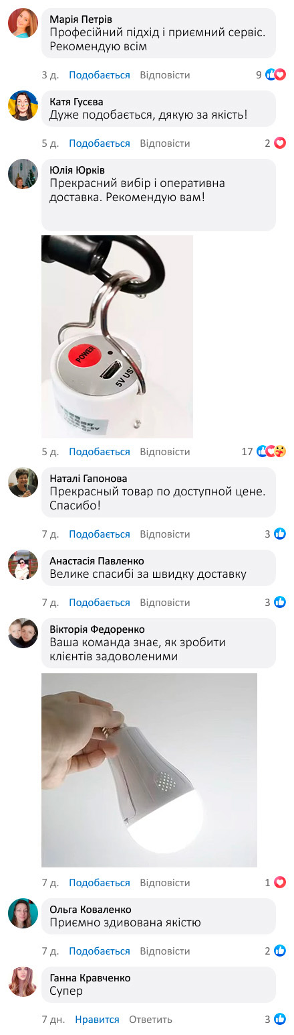Like Юлія Юрків's comment via Подобається

[100, 452]
